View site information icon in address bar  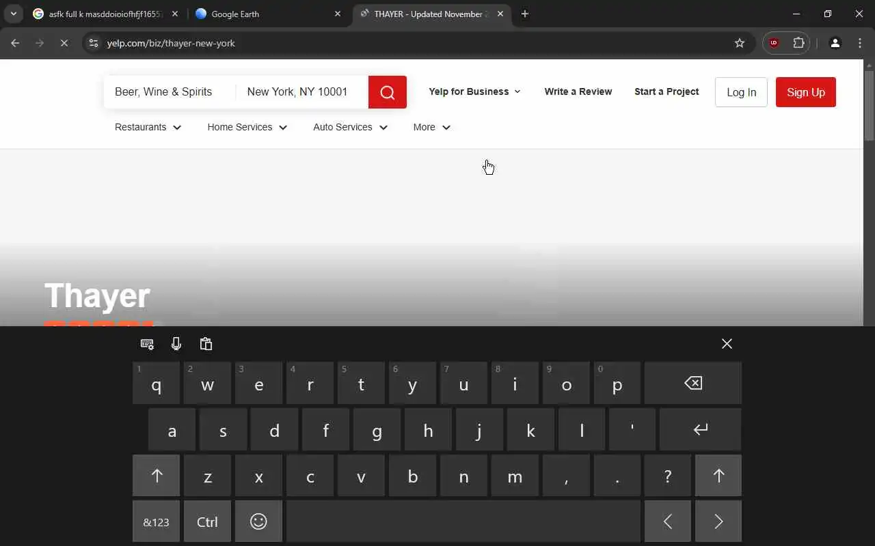94,43
